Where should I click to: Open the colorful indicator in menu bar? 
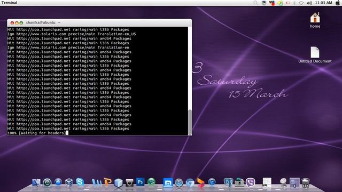coord(272,3)
